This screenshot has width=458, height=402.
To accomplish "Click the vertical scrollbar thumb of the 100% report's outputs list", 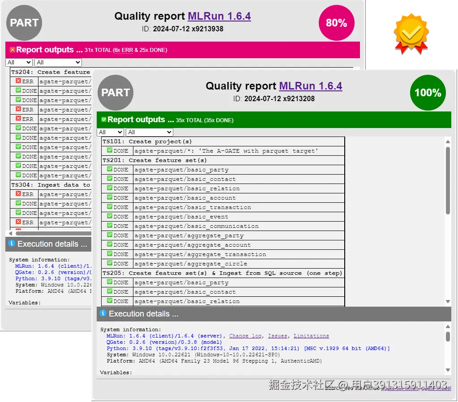I will click(x=448, y=180).
